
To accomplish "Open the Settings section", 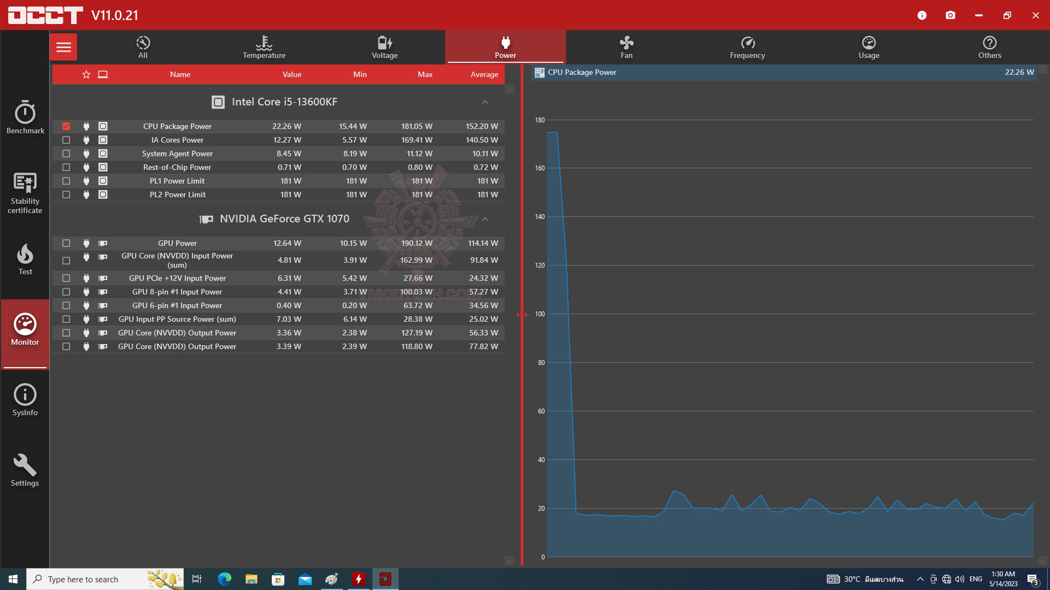I will tap(25, 470).
